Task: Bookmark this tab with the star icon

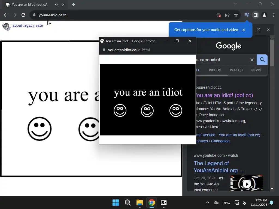Action: pyautogui.click(x=236, y=15)
